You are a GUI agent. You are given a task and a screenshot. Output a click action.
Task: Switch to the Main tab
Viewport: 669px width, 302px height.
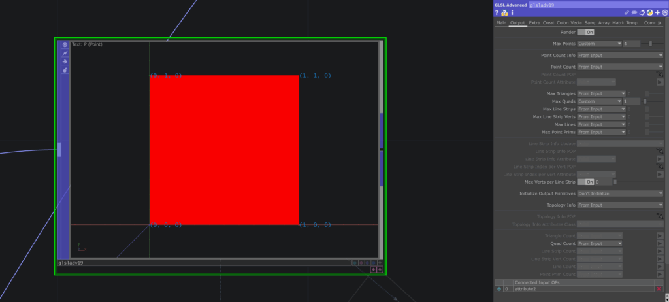pos(501,23)
